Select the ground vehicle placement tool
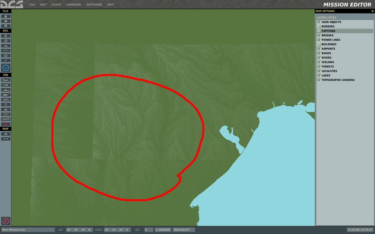 pyautogui.click(x=5, y=95)
